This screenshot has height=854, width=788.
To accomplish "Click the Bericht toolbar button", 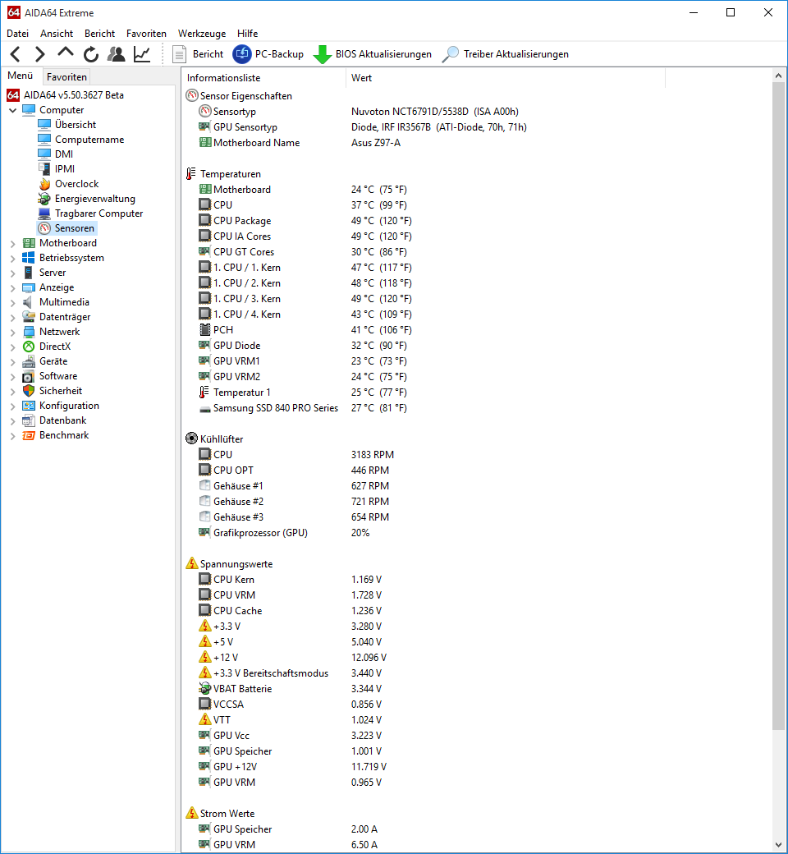I will [198, 54].
